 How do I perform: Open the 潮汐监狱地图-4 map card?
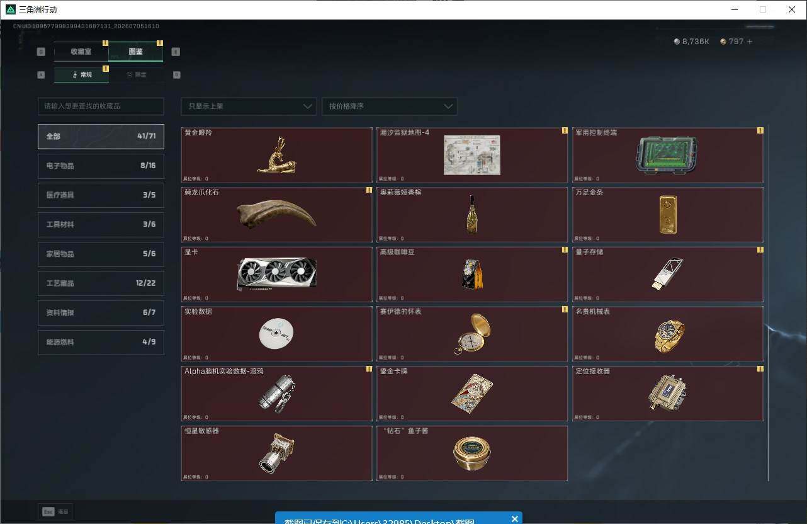pyautogui.click(x=472, y=155)
